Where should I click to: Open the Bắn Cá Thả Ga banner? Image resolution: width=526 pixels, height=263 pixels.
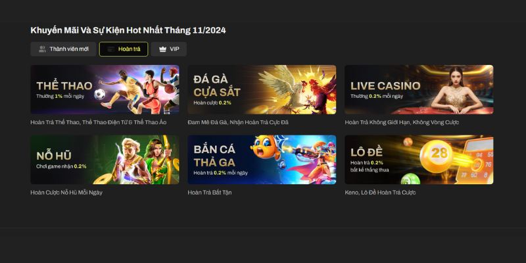coord(262,160)
